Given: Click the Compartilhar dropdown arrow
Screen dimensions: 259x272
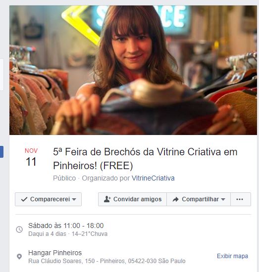Looking at the screenshot, I should click(223, 199).
